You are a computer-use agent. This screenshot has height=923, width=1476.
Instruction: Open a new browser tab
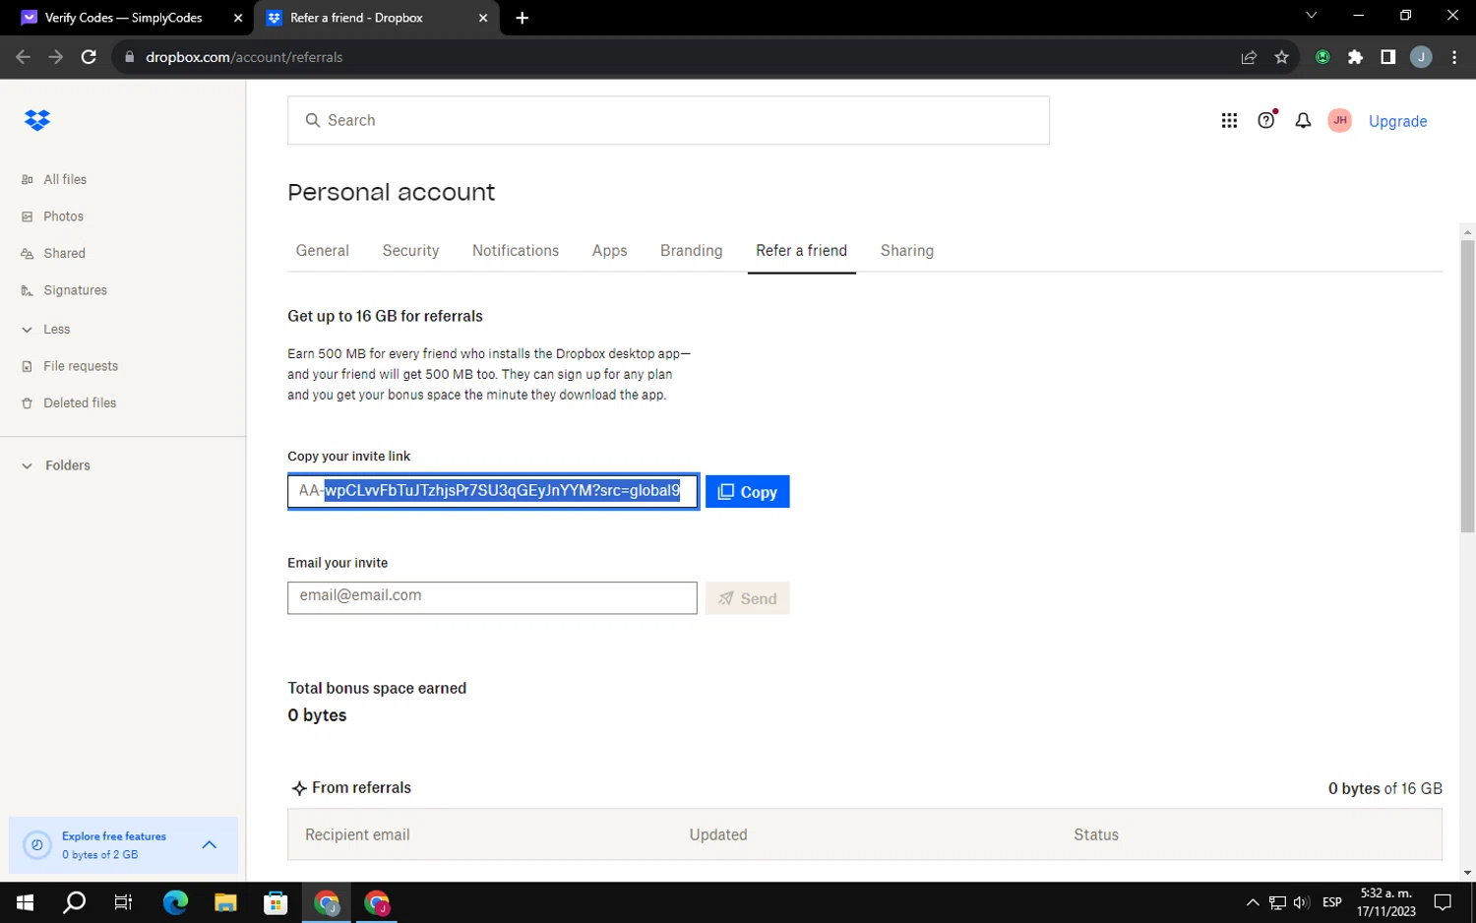(523, 18)
